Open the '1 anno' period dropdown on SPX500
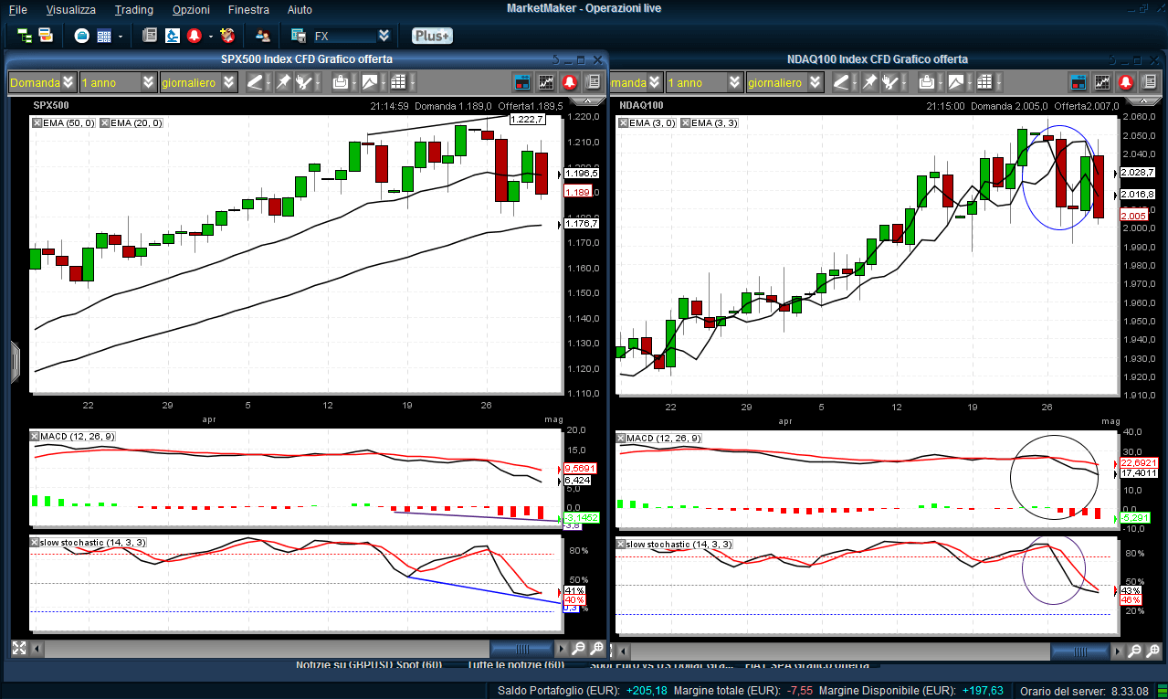This screenshot has height=699, width=1168. coord(149,82)
